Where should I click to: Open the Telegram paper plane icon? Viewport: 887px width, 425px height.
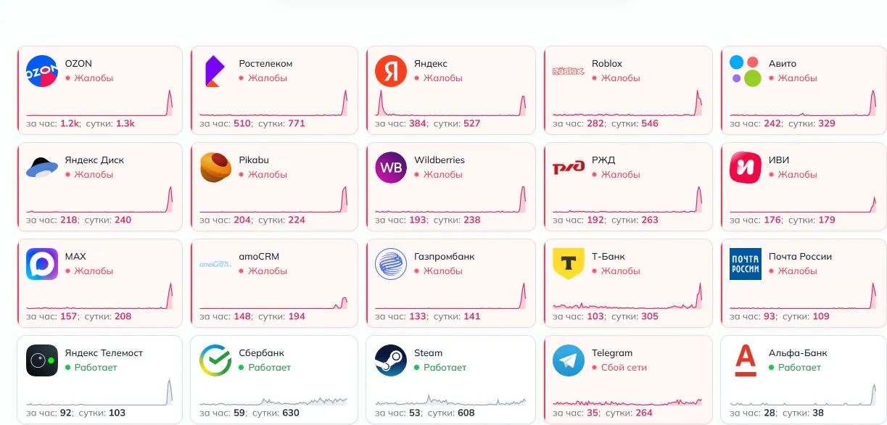(x=569, y=360)
